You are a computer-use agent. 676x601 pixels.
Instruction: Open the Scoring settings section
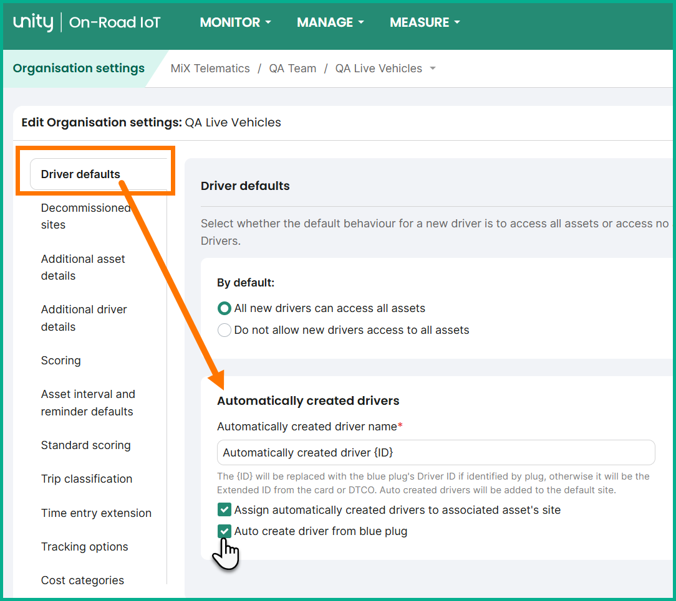[x=60, y=361]
